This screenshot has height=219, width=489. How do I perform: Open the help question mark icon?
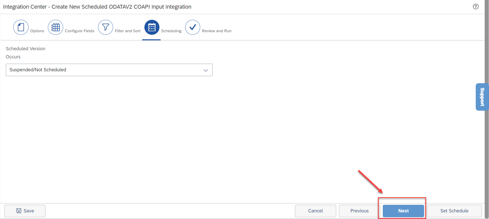tap(476, 7)
